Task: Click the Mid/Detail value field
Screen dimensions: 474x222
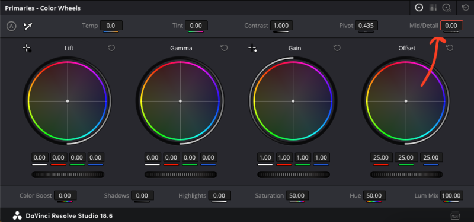Action: [451, 26]
